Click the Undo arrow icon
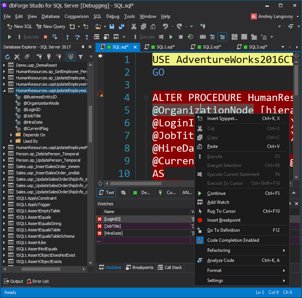Viewport: 302px width, 298px height. 166,26
